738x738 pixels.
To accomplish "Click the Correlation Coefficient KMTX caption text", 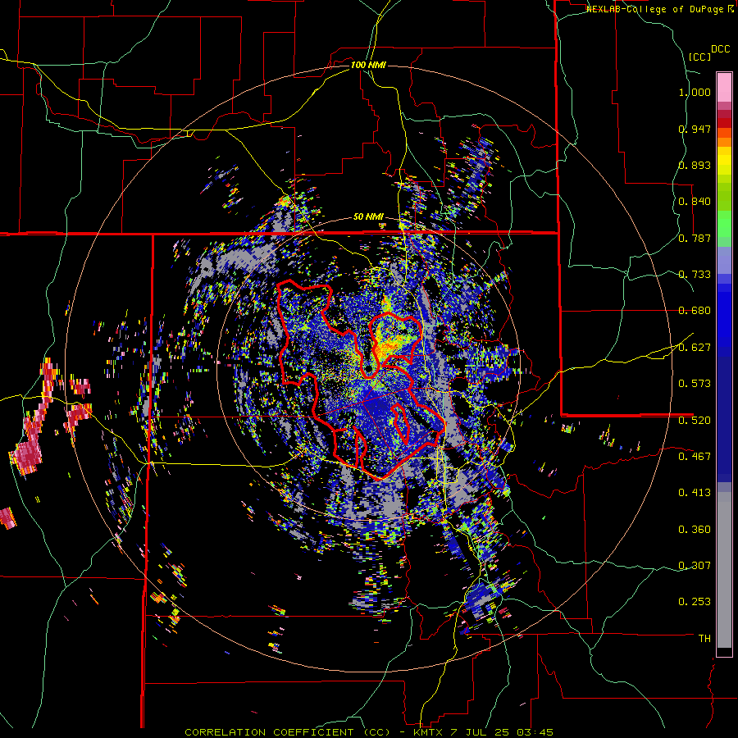I will (x=369, y=732).
